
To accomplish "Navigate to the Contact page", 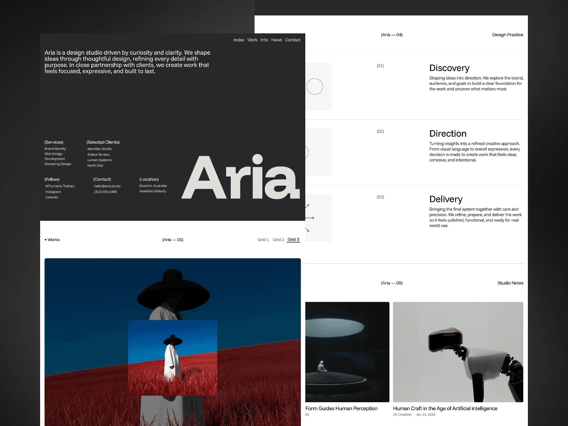I will [x=293, y=40].
